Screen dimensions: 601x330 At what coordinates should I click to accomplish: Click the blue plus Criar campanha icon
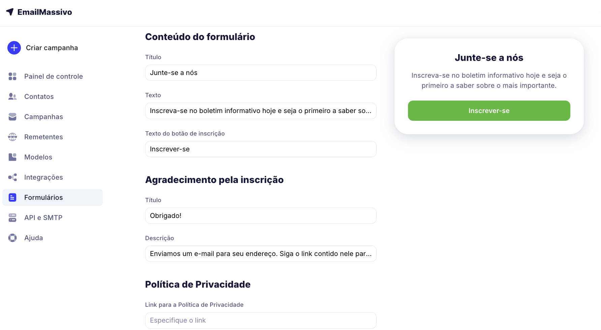pos(14,48)
